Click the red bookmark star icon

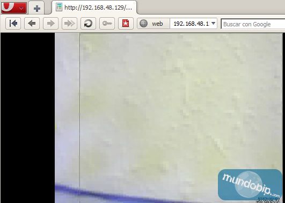[x=126, y=23]
